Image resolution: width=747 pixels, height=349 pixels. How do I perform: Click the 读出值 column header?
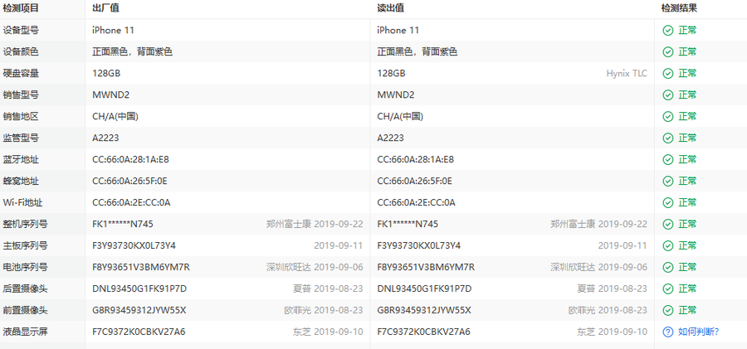coord(391,8)
